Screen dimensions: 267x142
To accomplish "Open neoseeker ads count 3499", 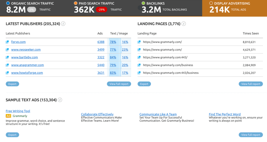I will click(x=101, y=49).
